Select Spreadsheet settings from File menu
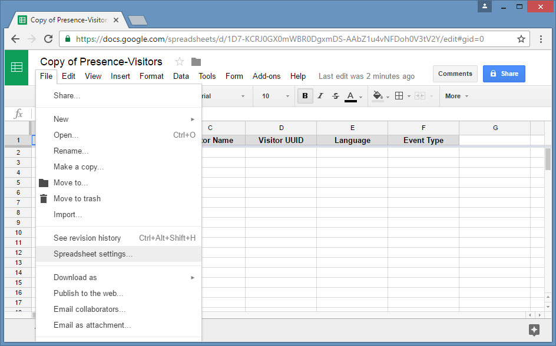The height and width of the screenshot is (346, 556). [x=93, y=254]
